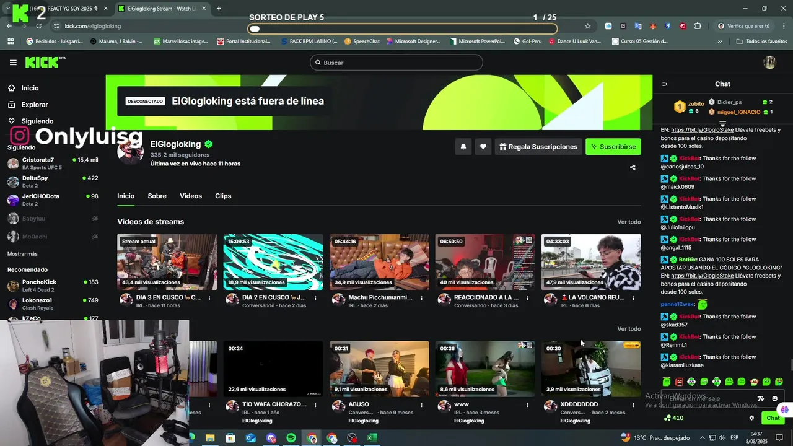Open the Machu Picchu 05:44:16 video thumbnail
Screen dimensions: 793x446
[x=379, y=262]
